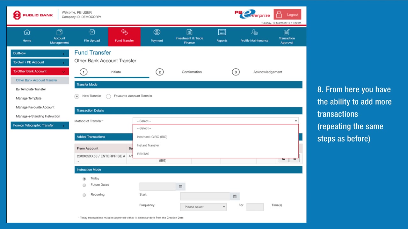Select the Today instruction mode

click(84, 179)
